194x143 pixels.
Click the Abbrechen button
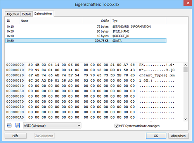coord(178,136)
